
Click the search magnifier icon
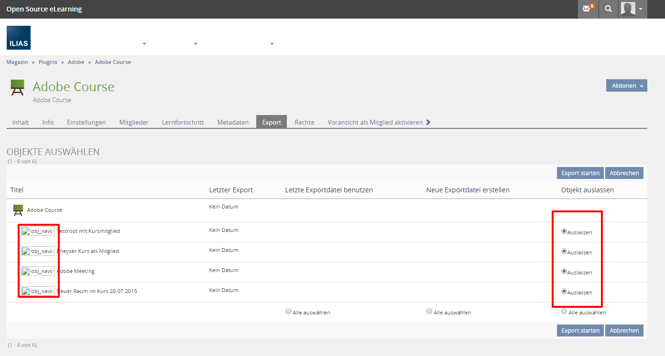[x=608, y=9]
